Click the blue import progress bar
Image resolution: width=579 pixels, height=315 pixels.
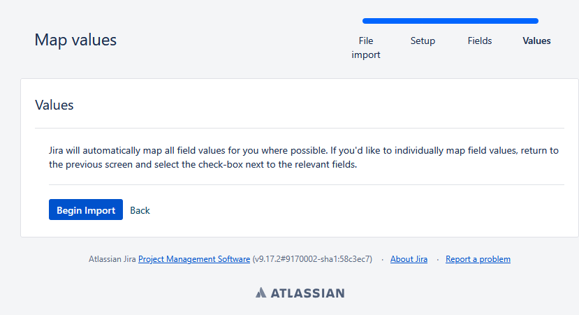point(450,21)
